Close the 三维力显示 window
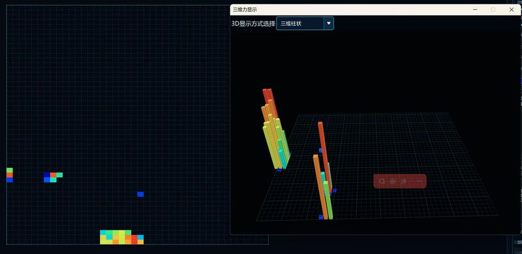Screen dimensions: 522x254 click(512, 10)
